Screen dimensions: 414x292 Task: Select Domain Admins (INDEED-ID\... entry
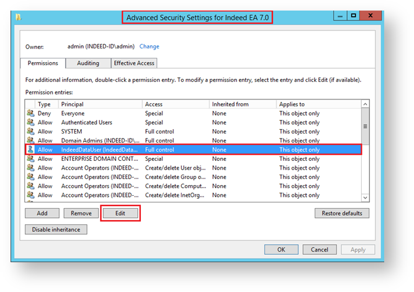click(x=101, y=140)
